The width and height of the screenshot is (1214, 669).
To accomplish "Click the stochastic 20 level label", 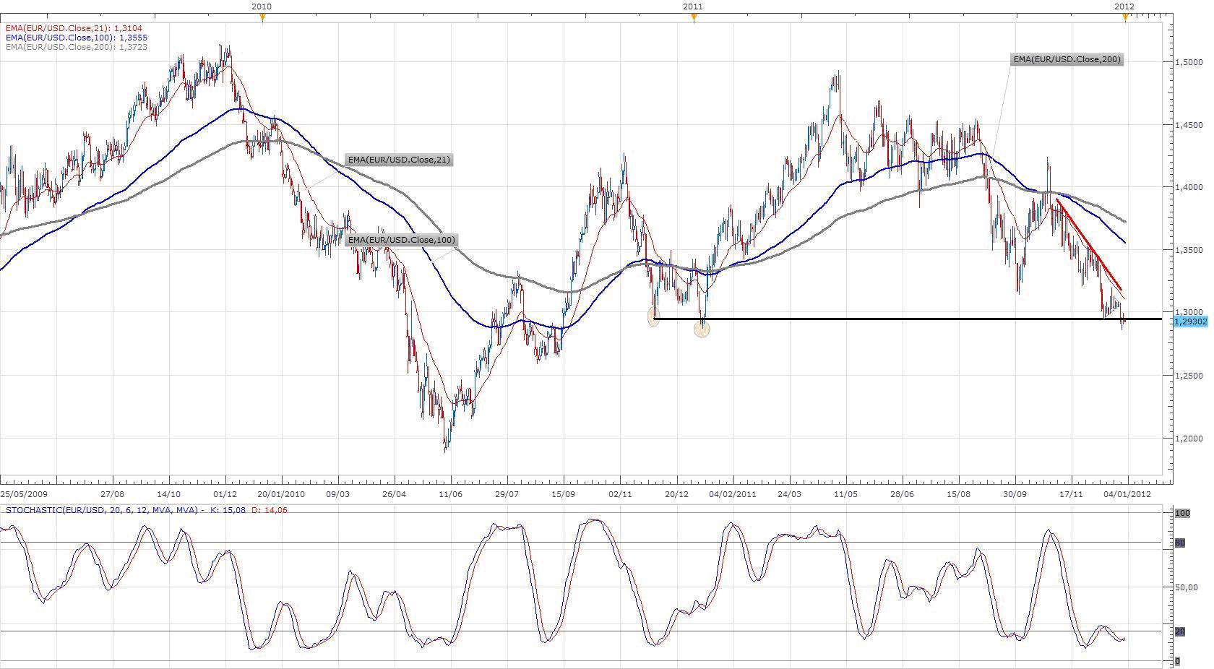I will click(x=1180, y=631).
